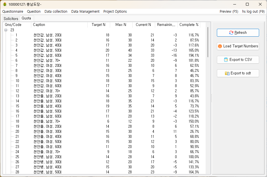The width and height of the screenshot is (267, 177).
Task: Open the Data collection menu
Action: [56, 12]
